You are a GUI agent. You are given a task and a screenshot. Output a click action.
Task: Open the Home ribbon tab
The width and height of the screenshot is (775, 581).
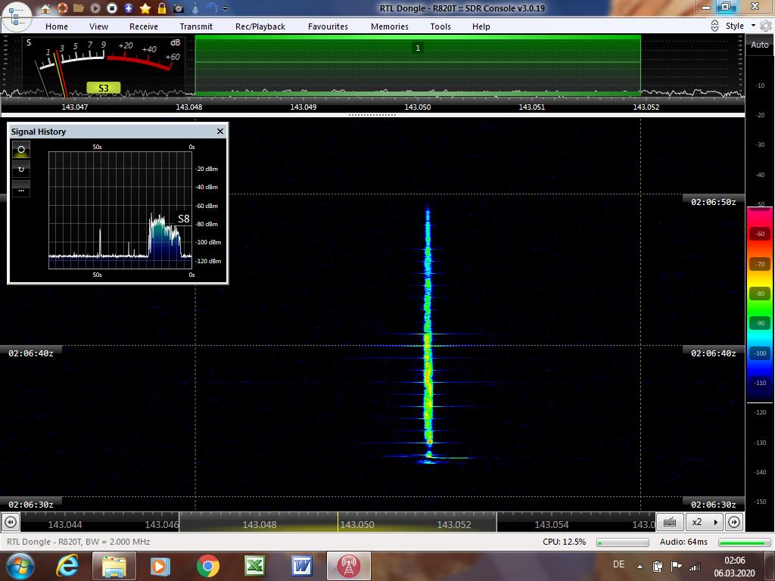[57, 26]
